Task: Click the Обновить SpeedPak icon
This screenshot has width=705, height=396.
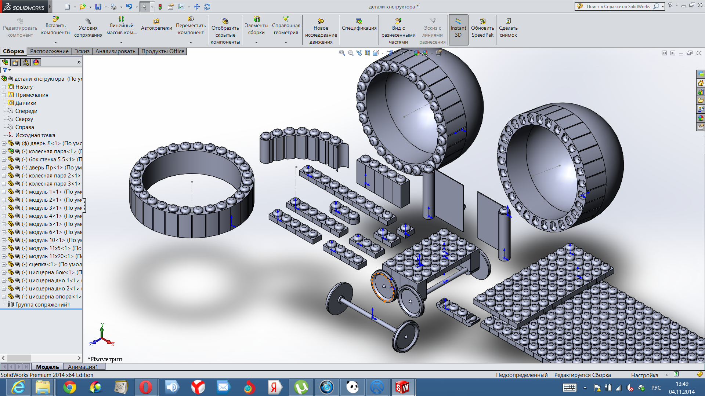Action: click(x=482, y=21)
